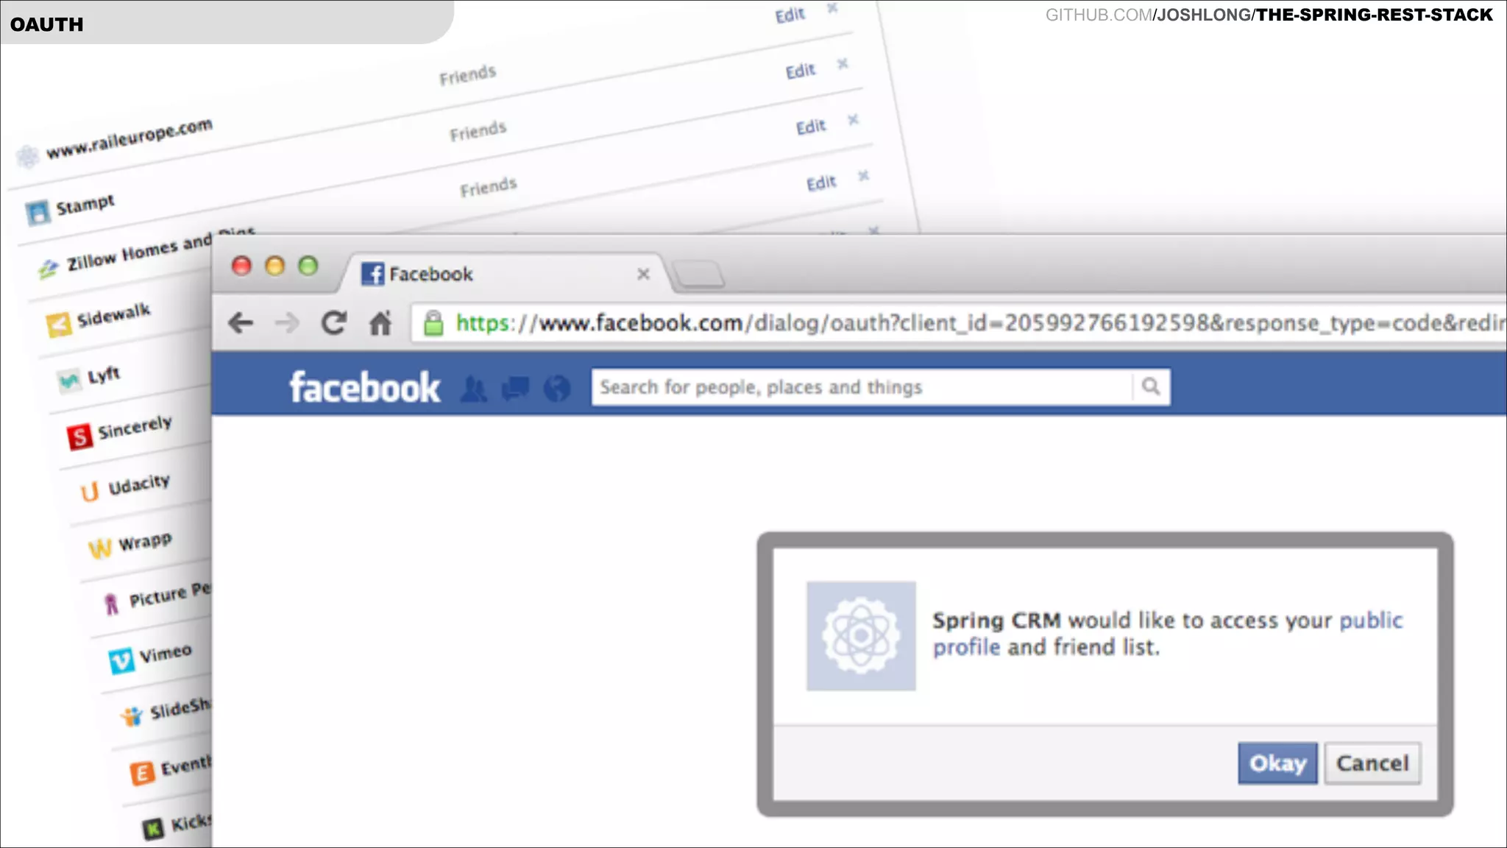Reload the page with refresh icon

point(333,322)
